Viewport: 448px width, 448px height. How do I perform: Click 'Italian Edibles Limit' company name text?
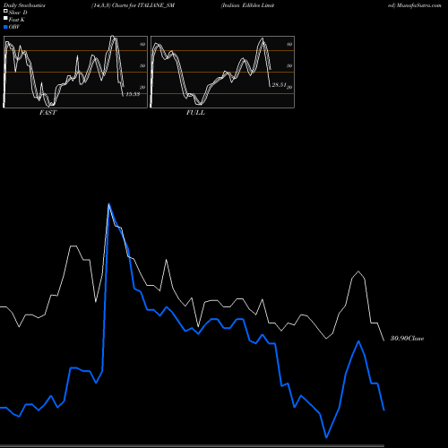pyautogui.click(x=247, y=5)
